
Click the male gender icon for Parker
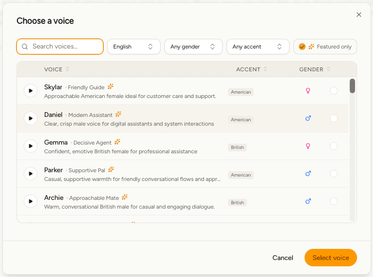click(x=308, y=174)
